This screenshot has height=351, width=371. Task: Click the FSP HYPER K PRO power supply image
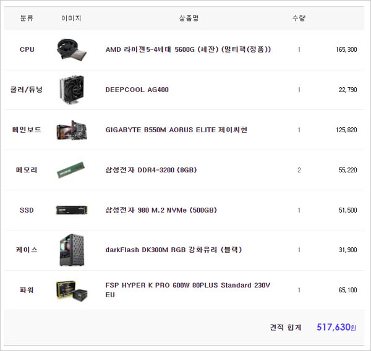coord(72,290)
